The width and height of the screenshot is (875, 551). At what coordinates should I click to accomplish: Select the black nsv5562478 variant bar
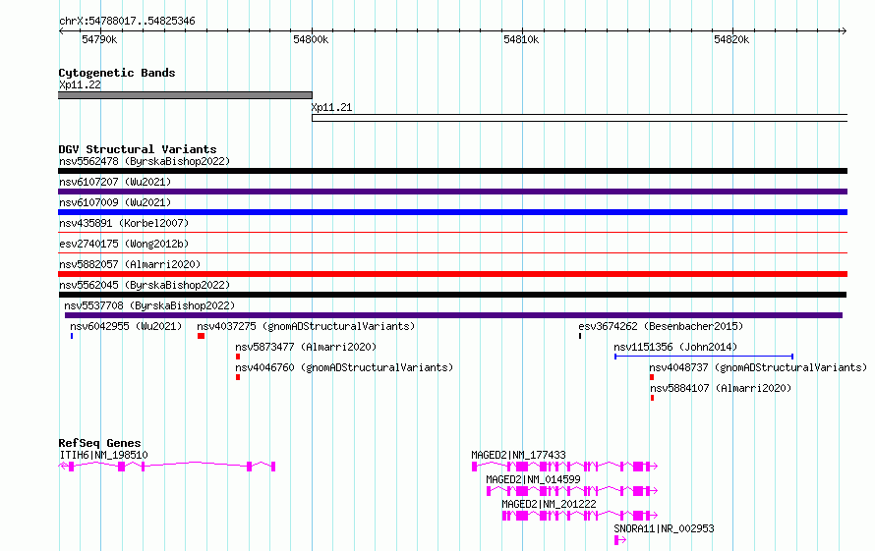[453, 171]
